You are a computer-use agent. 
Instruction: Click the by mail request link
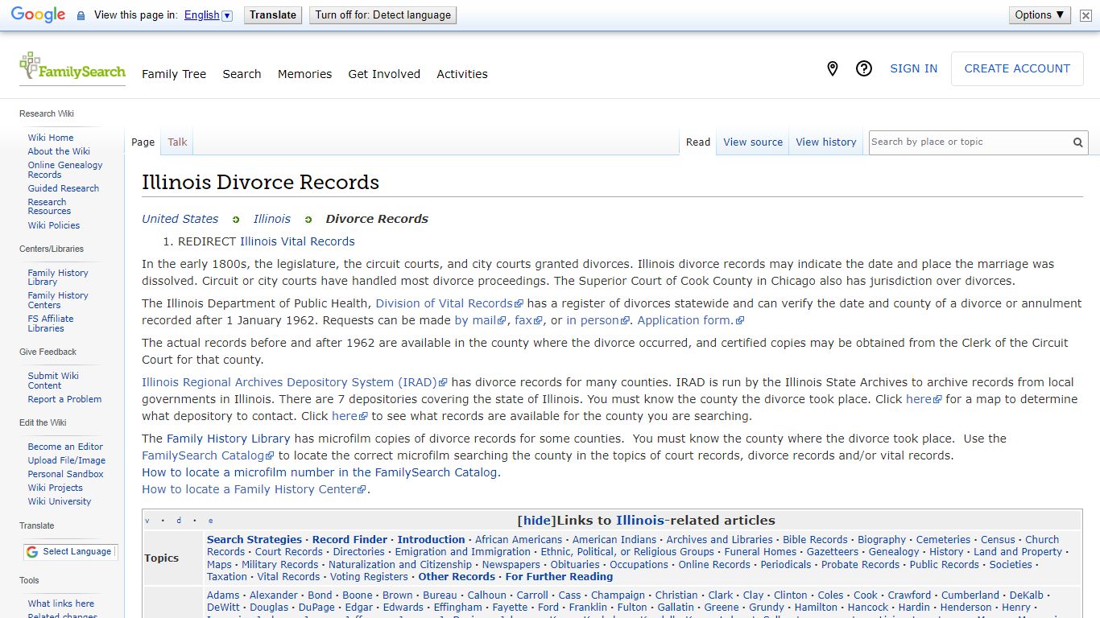point(481,320)
